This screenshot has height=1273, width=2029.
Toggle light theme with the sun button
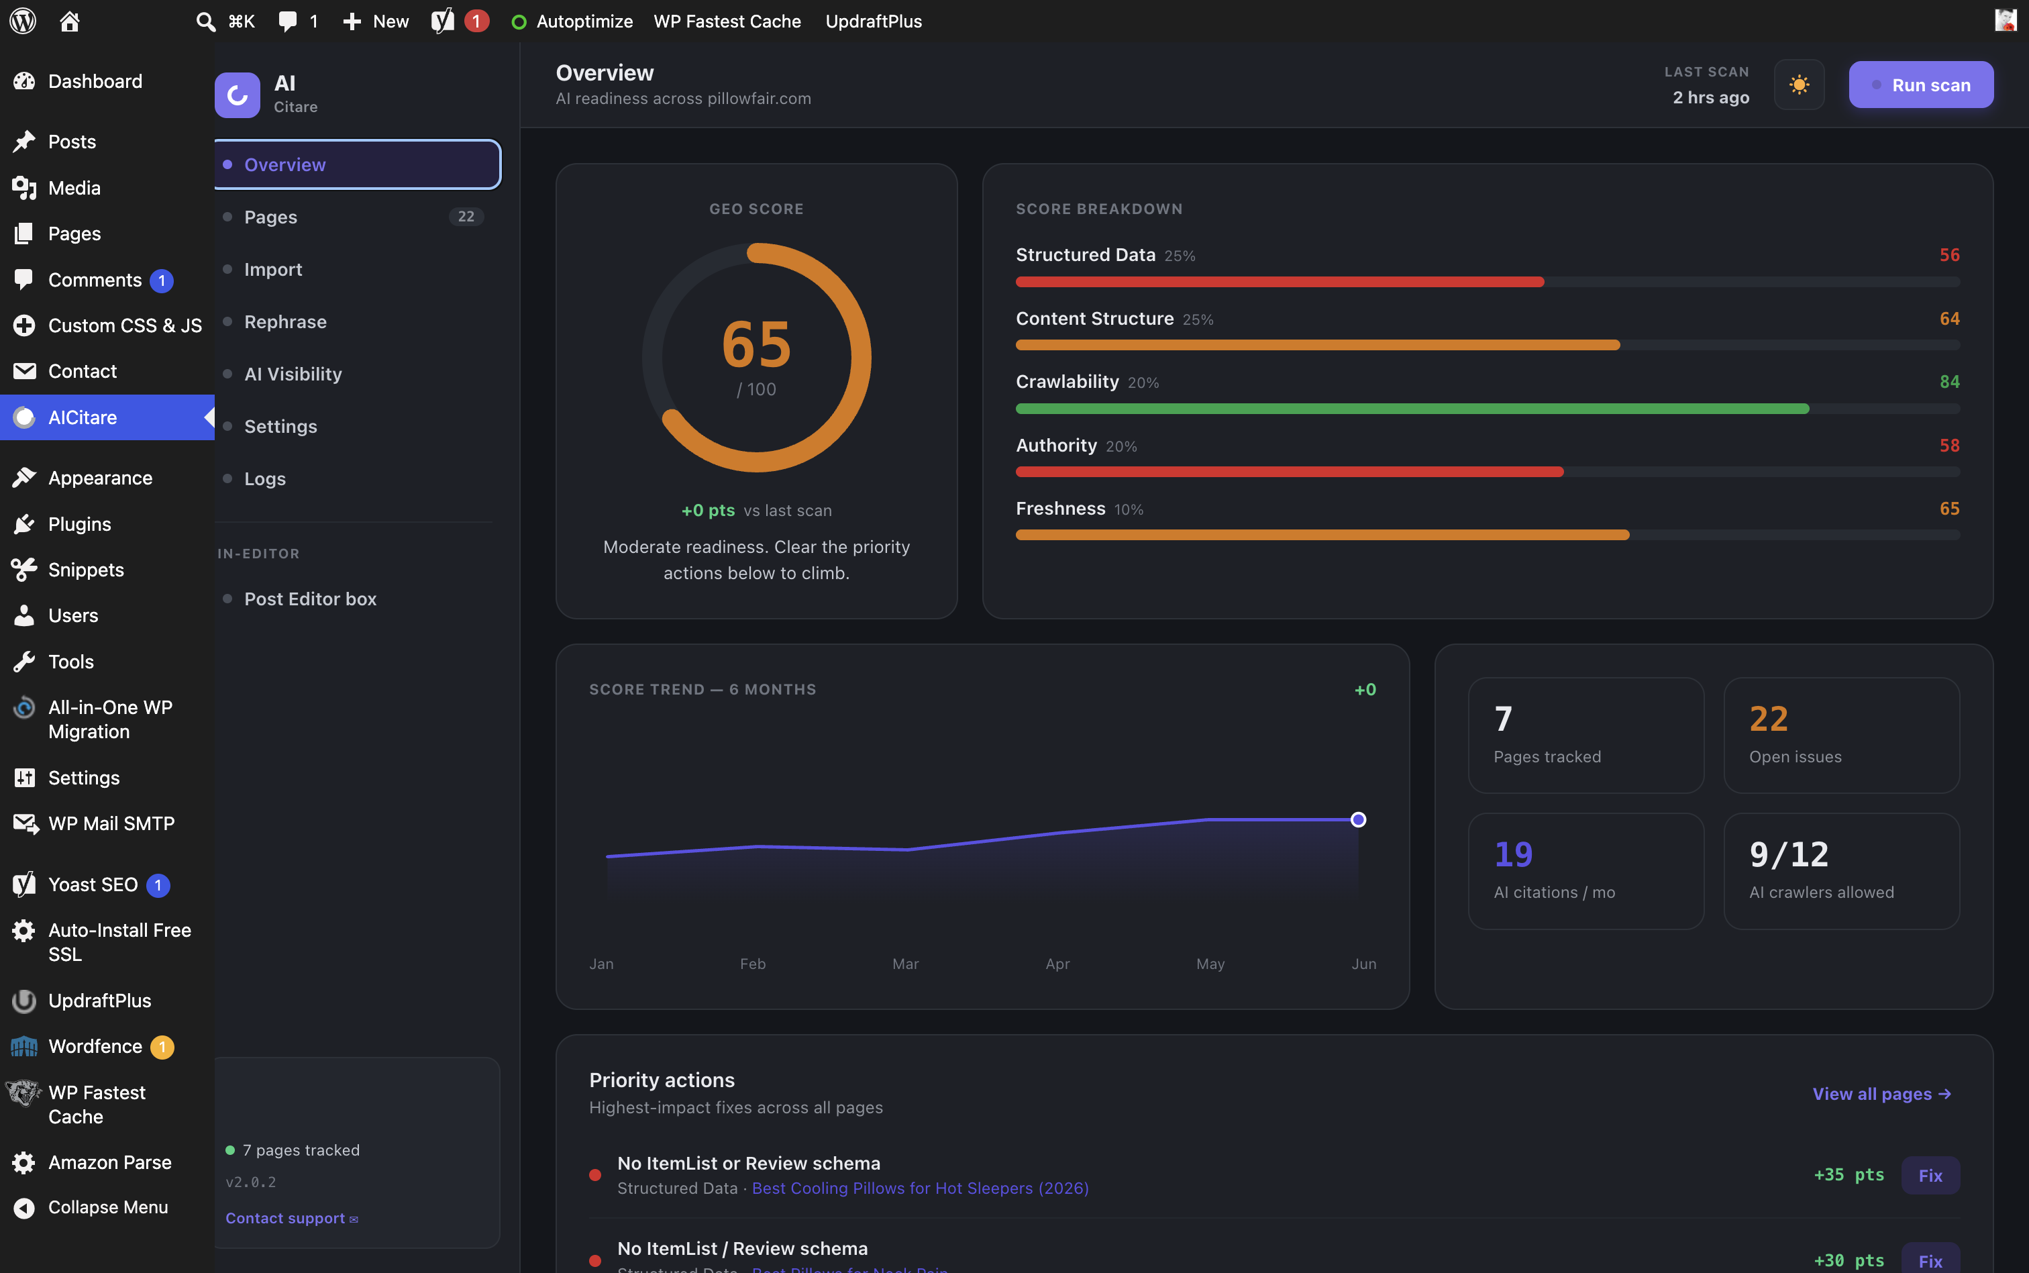pos(1798,84)
